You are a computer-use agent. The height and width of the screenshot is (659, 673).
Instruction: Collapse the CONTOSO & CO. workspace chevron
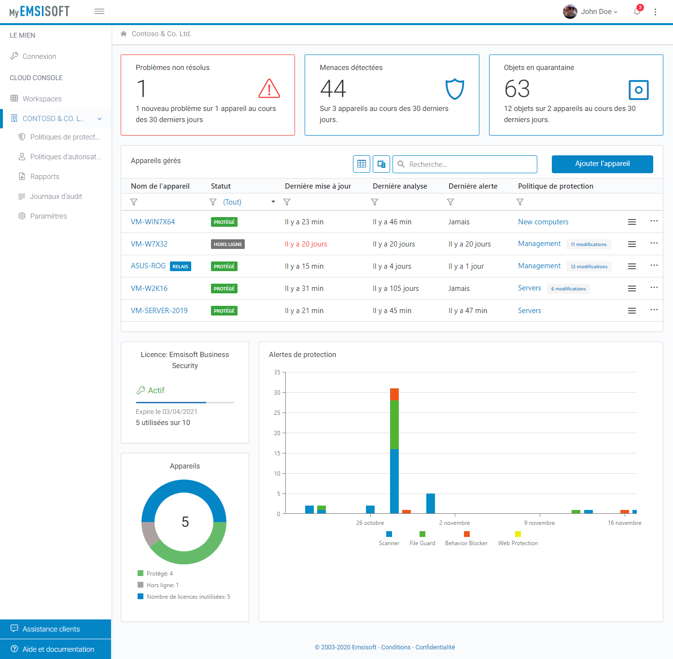tap(99, 119)
